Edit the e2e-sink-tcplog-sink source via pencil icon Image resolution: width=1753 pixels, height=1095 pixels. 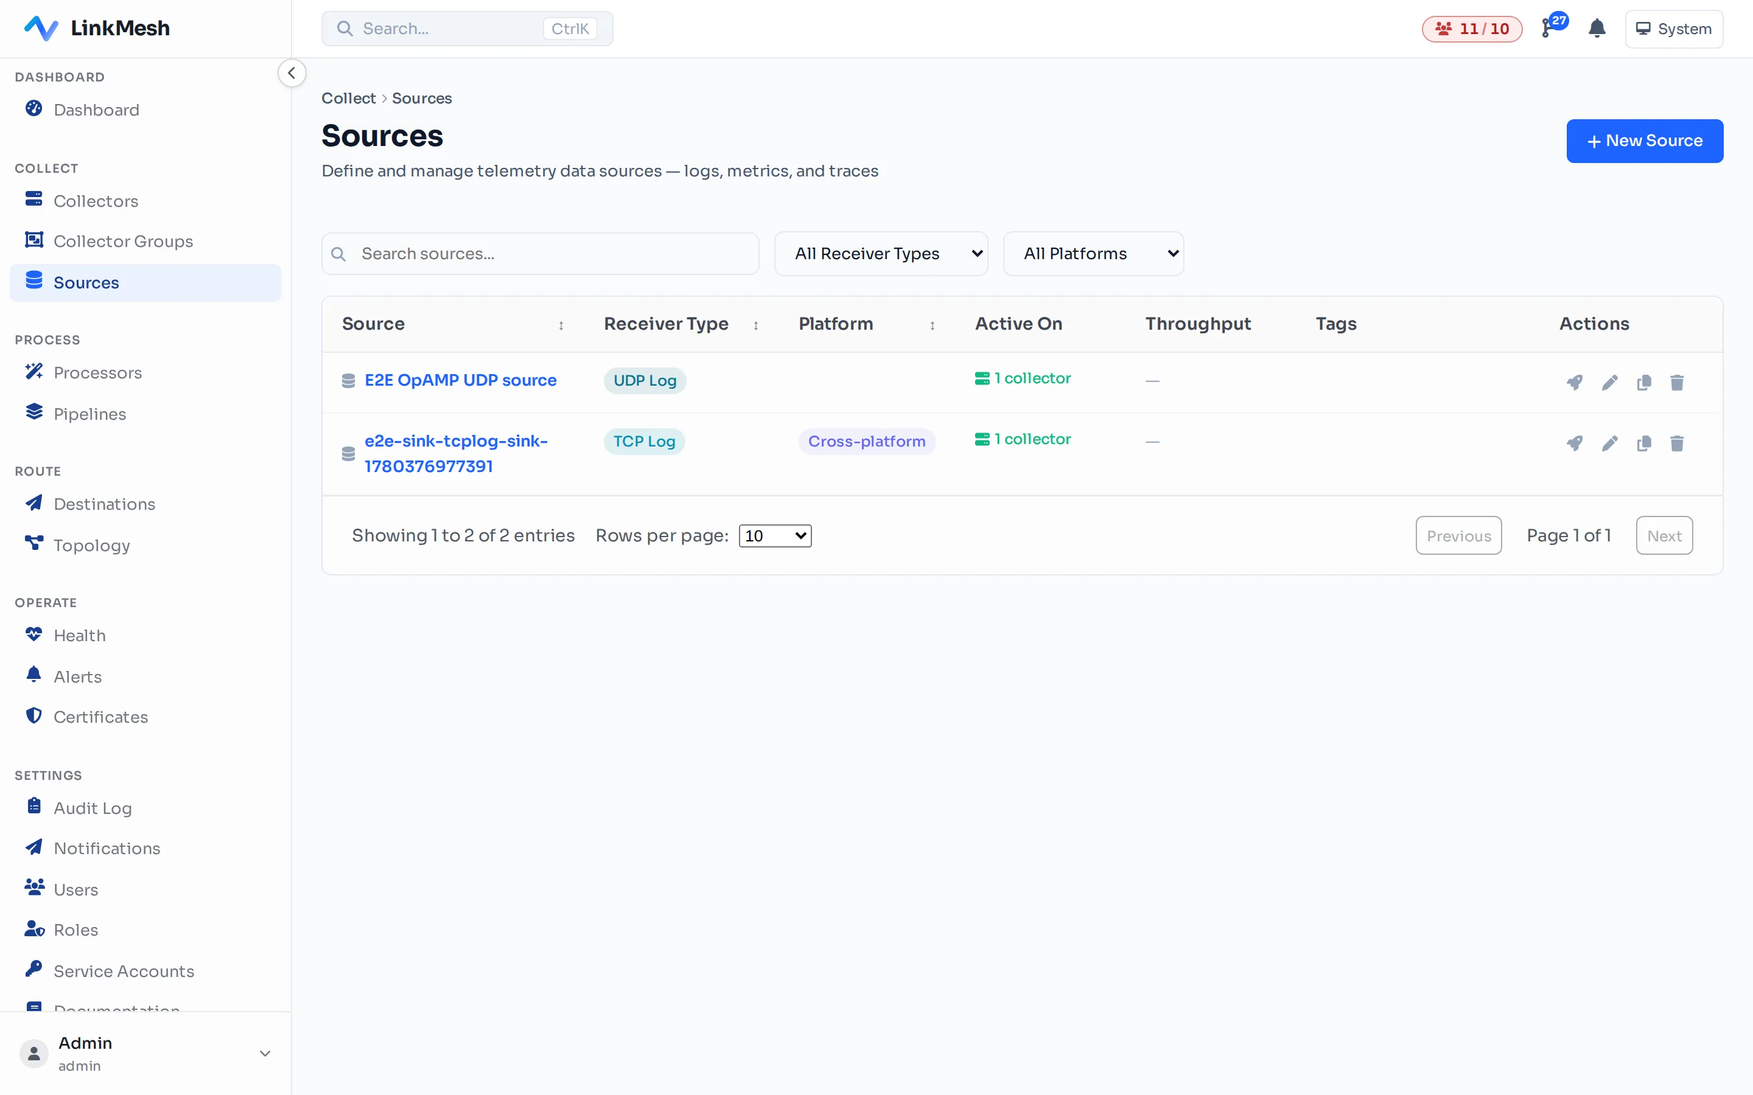tap(1609, 443)
